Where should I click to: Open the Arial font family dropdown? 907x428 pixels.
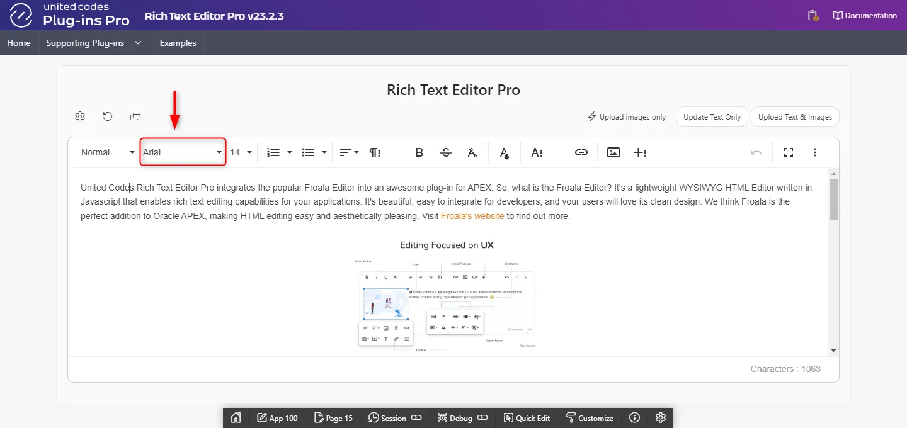pyautogui.click(x=183, y=152)
